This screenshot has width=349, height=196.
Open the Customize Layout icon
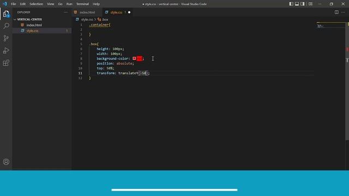coord(310,4)
